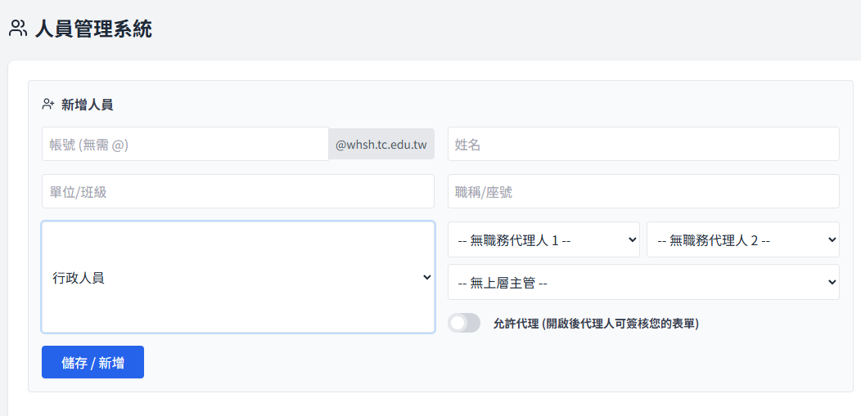The width and height of the screenshot is (861, 416).
Task: Click into the 單位/班級 input box
Action: point(237,191)
